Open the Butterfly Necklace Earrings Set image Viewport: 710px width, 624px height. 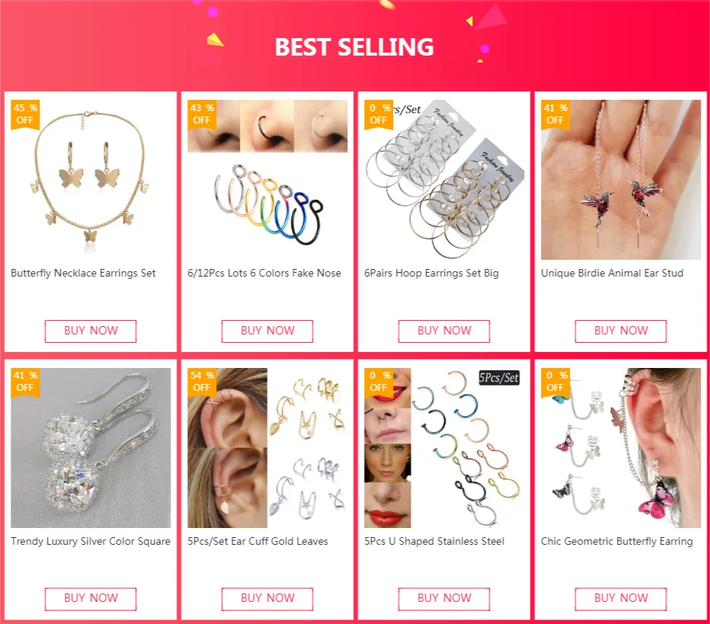(91, 180)
